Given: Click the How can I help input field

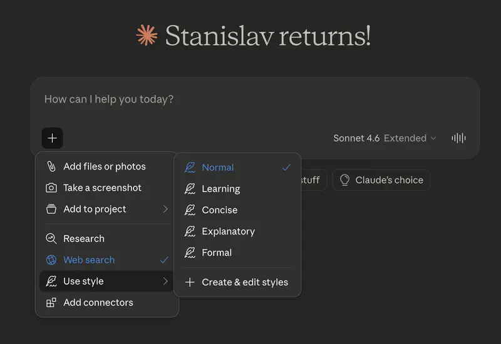Looking at the screenshot, I should pos(250,99).
